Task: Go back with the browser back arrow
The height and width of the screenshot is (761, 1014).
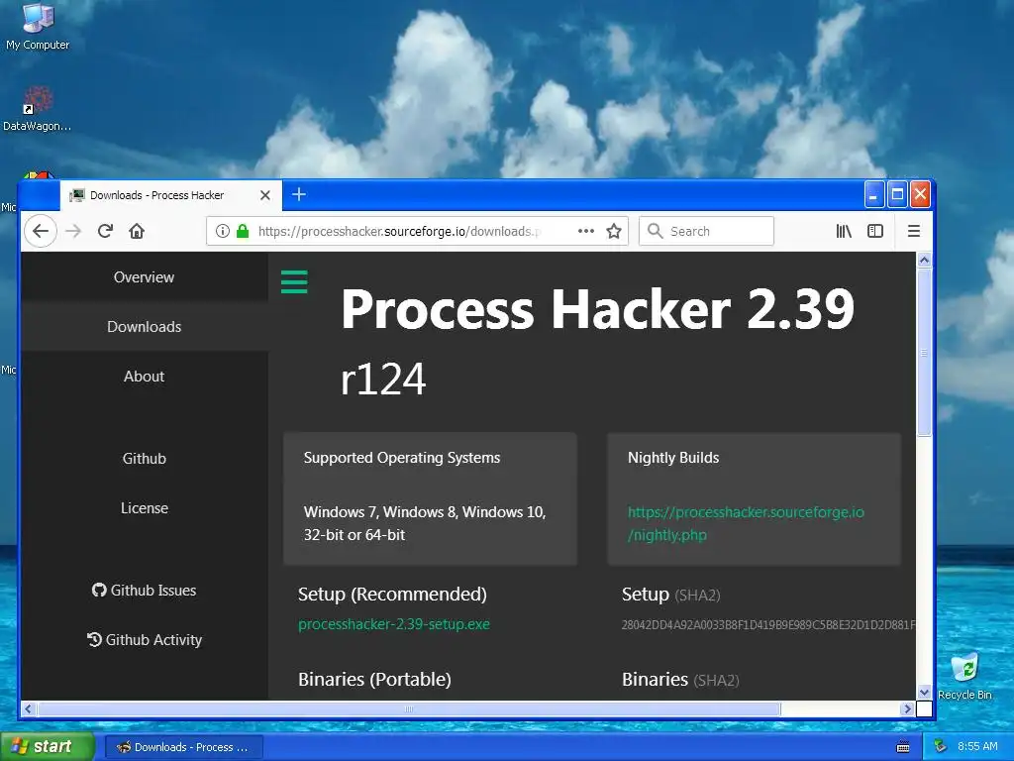Action: click(x=40, y=231)
